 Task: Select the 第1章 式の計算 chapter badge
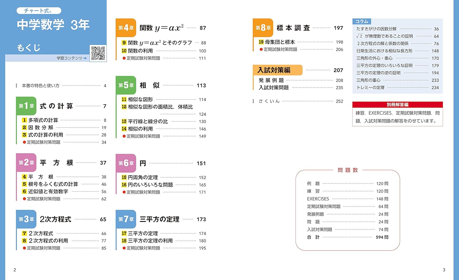(26, 106)
